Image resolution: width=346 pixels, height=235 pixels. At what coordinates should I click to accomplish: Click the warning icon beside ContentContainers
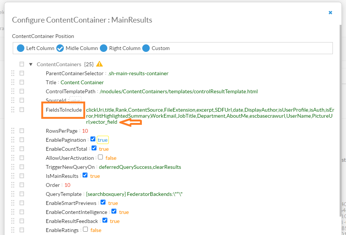[99, 64]
